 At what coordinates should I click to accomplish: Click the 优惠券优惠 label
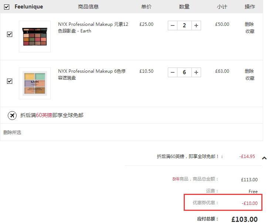click(x=206, y=203)
